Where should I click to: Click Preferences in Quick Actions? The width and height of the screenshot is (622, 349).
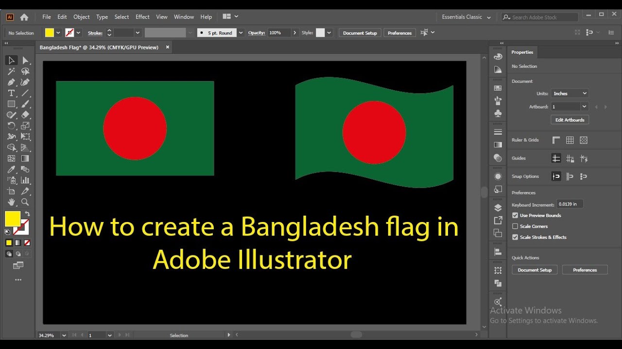[585, 270]
